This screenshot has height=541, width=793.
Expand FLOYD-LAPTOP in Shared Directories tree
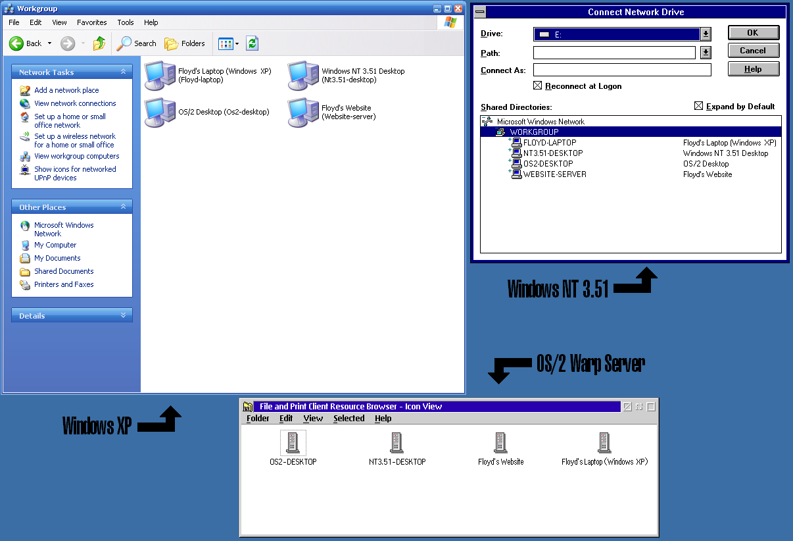(x=510, y=141)
